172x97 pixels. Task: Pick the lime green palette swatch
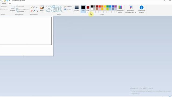click(x=107, y=9)
